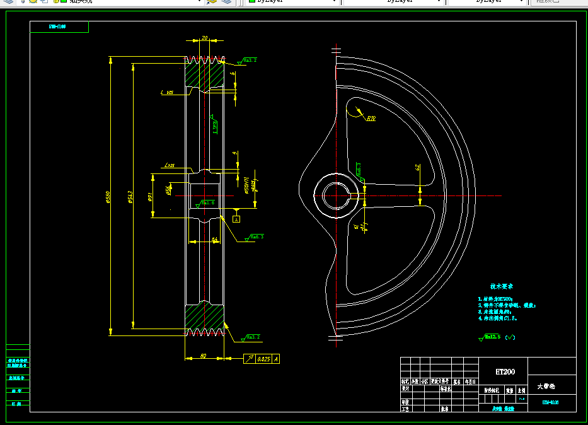The height and width of the screenshot is (425, 588).
Task: Select the 处数 title block cell
Action: [415, 381]
